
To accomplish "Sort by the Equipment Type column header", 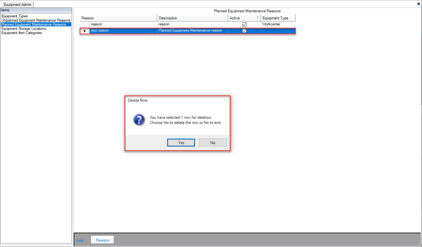I will tap(278, 18).
